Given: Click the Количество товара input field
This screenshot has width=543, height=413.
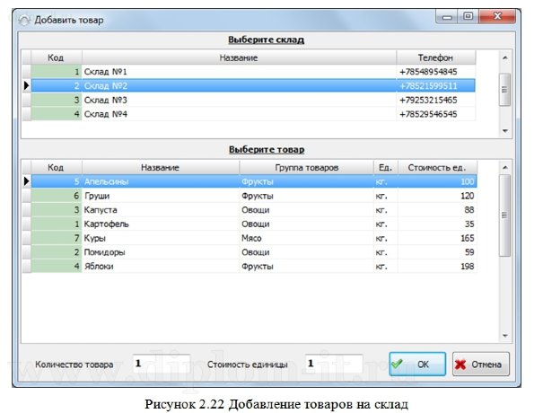Looking at the screenshot, I should tap(160, 365).
